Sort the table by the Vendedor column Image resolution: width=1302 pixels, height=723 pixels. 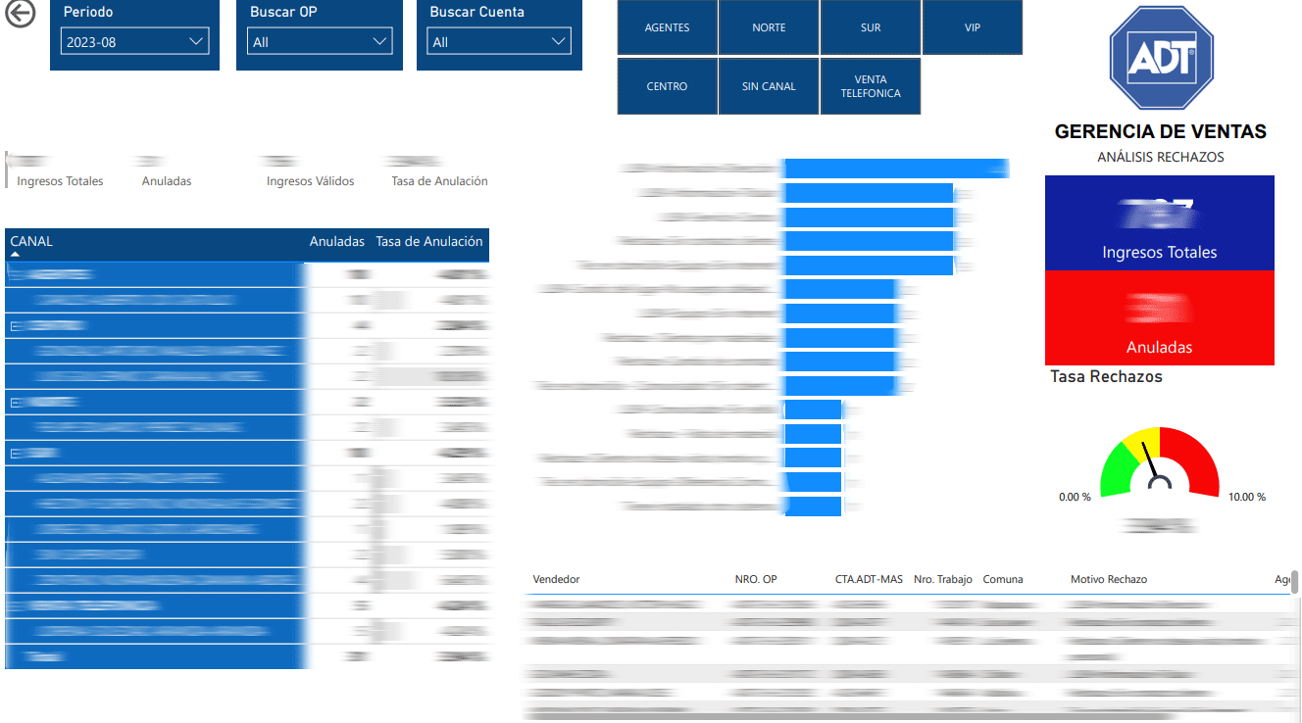[556, 579]
